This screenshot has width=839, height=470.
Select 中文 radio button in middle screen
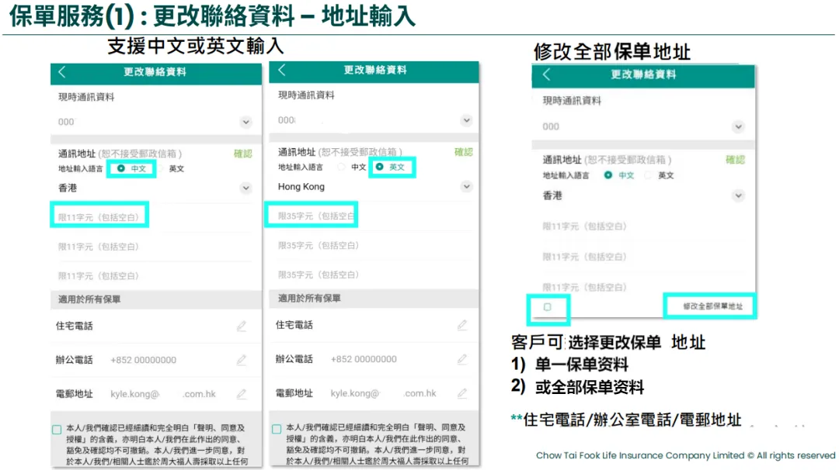pos(341,167)
